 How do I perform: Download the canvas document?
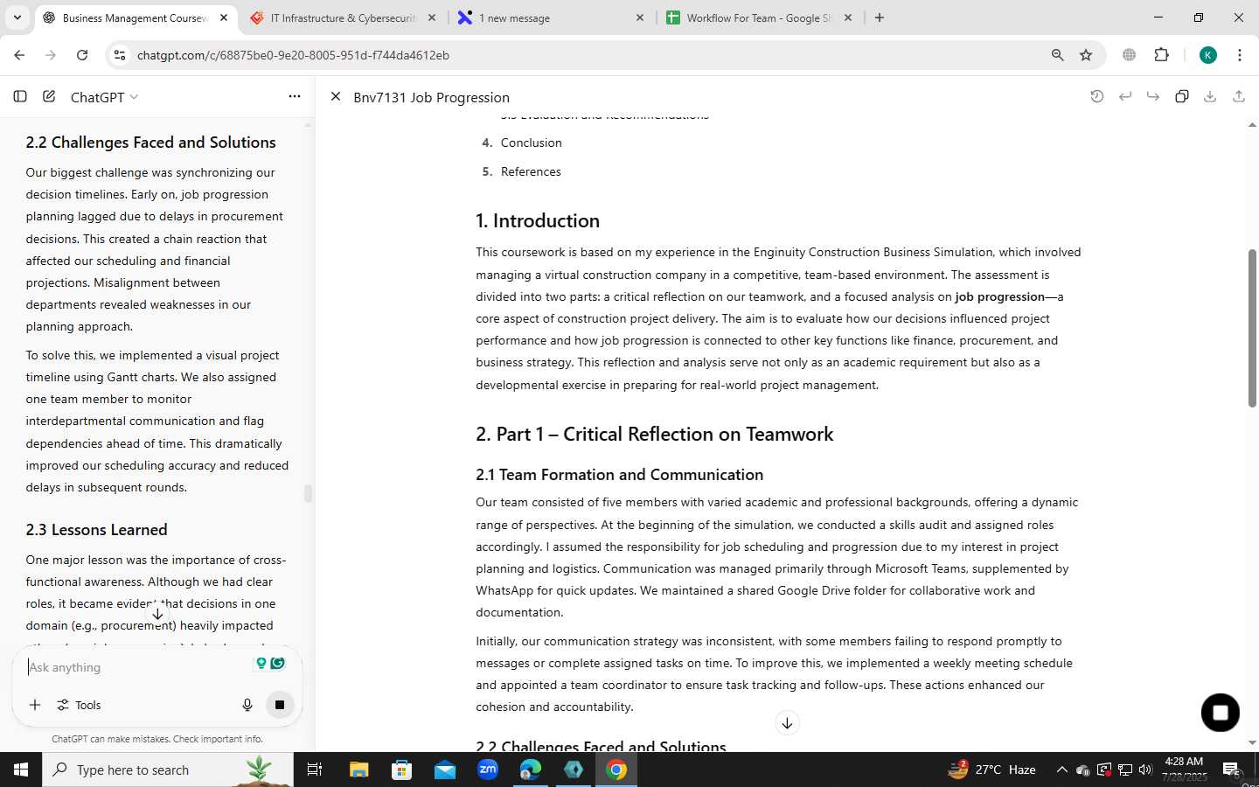pyautogui.click(x=1210, y=96)
